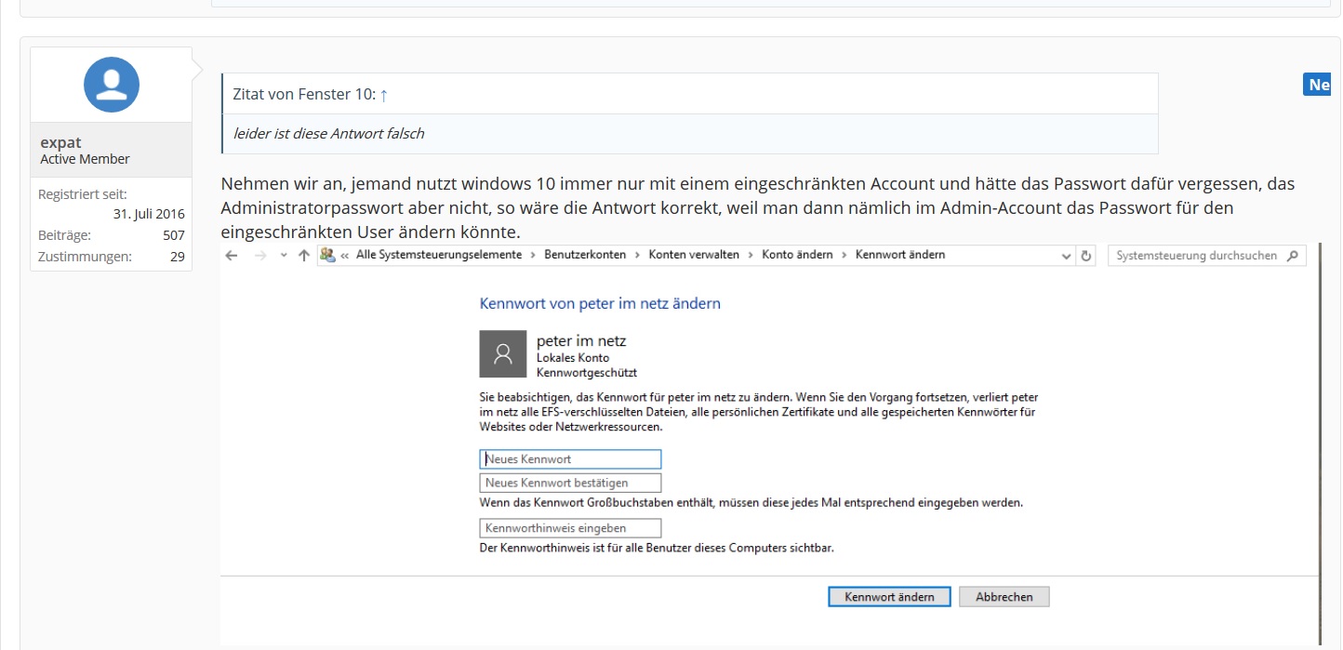Image resolution: width=1343 pixels, height=650 pixels.
Task: Focus the Neues Kennwort input field
Action: (x=570, y=459)
